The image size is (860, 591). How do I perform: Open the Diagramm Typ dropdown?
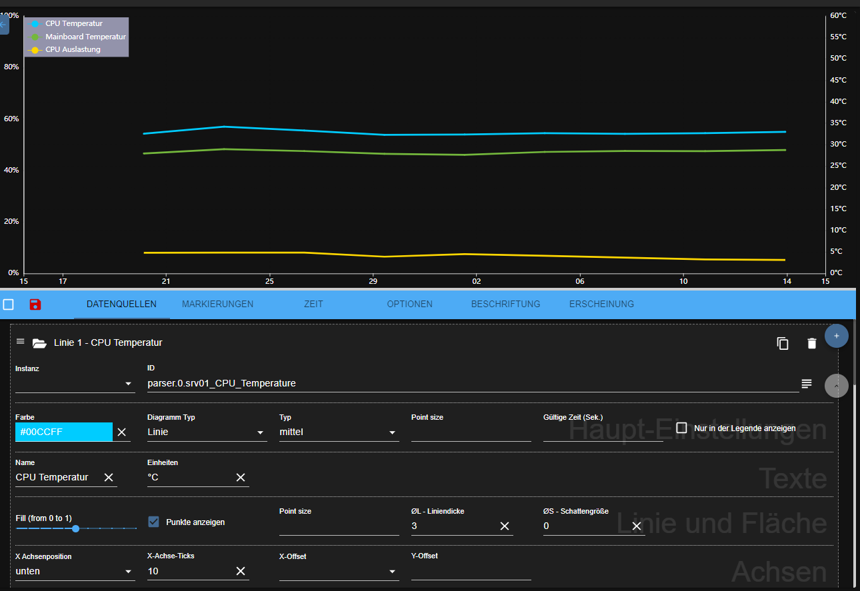207,432
